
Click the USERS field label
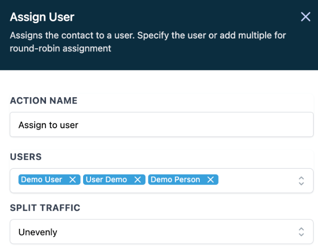(26, 157)
